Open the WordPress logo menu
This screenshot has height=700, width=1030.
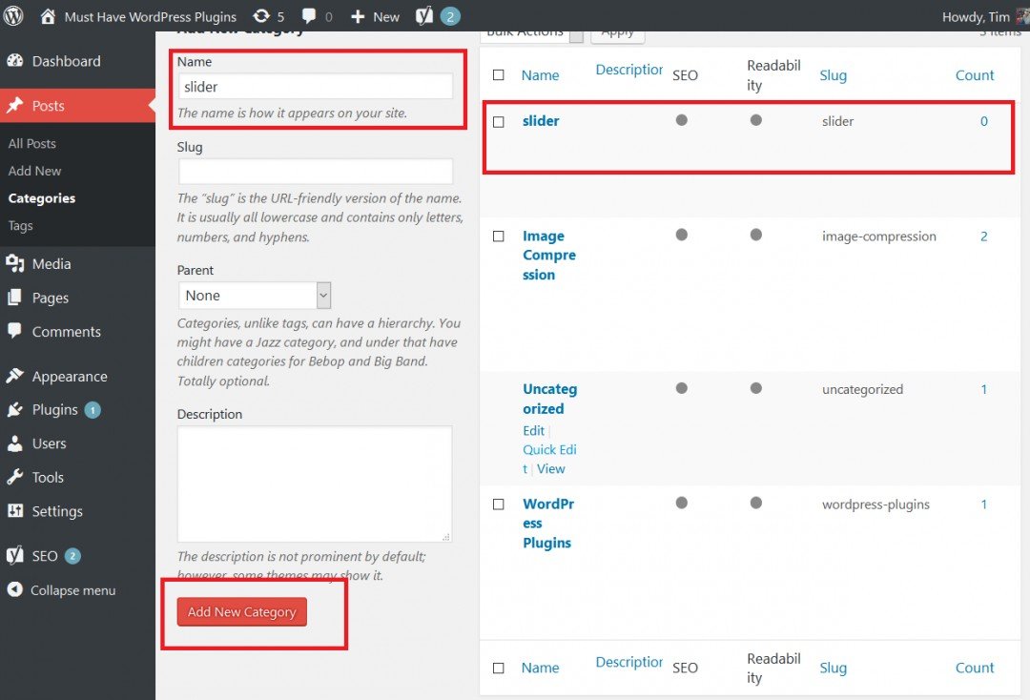(13, 16)
